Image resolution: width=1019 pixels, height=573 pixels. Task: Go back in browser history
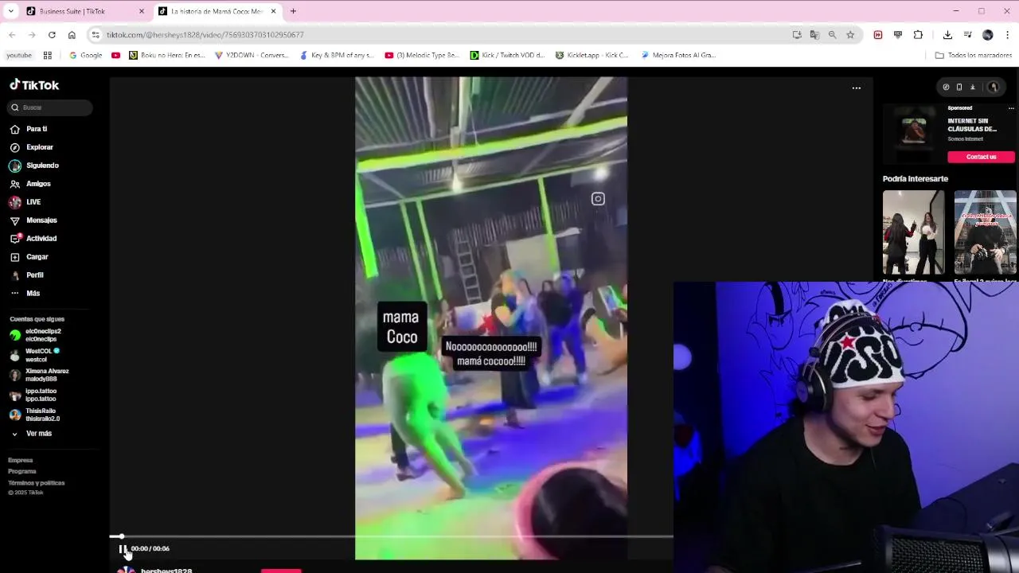[x=12, y=35]
